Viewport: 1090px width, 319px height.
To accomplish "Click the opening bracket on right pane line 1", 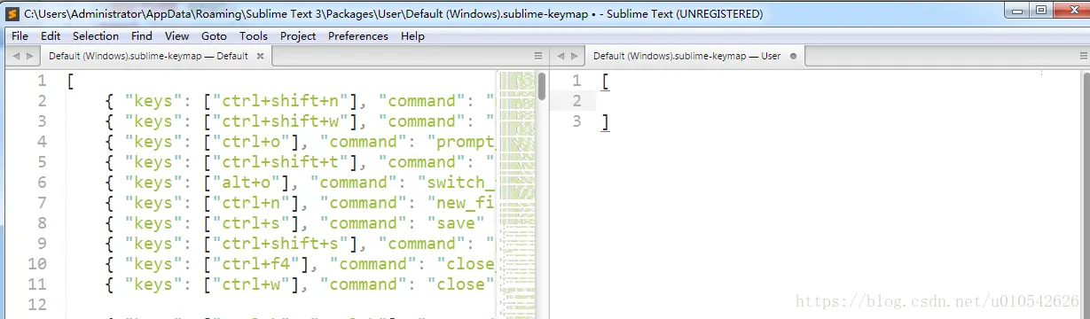I will click(605, 82).
